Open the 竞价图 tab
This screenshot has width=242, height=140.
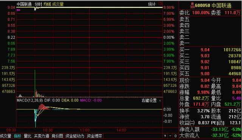pos(57,136)
